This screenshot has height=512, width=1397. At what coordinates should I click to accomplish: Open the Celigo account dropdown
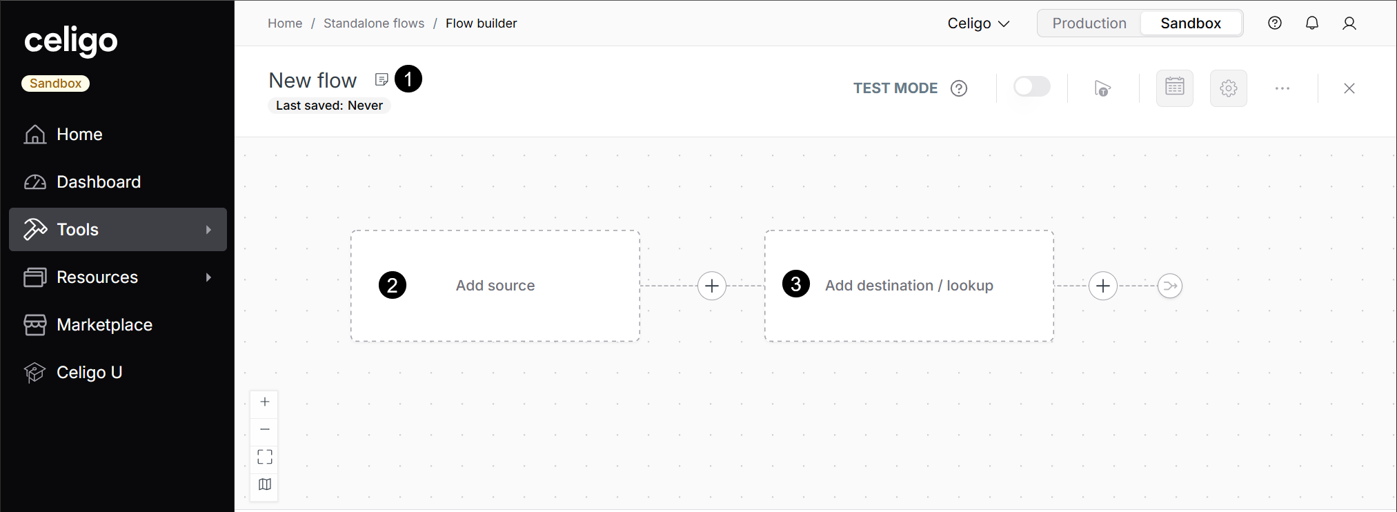[x=978, y=23]
